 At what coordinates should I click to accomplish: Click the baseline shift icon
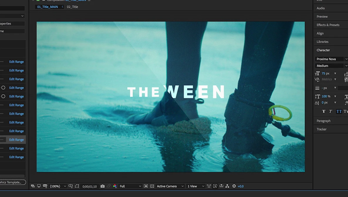[317, 103]
